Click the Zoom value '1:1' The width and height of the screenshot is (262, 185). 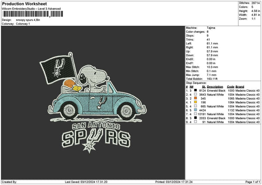pos(253,19)
